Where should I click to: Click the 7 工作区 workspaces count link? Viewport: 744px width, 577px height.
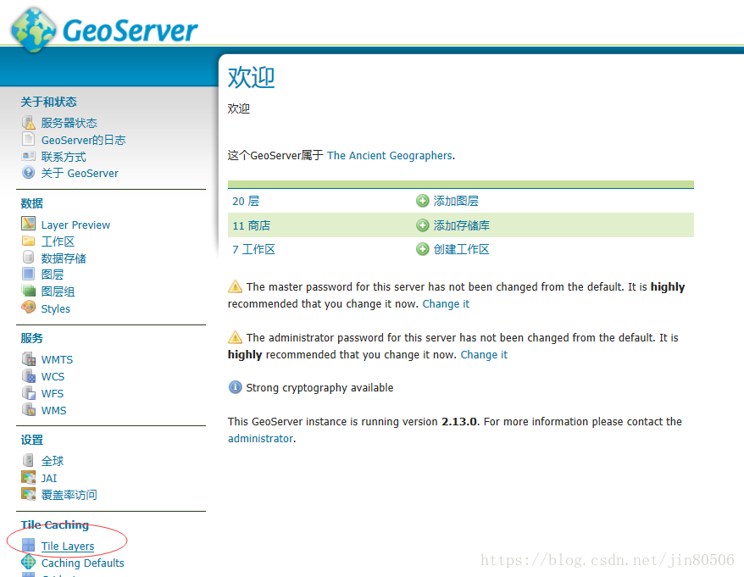point(253,249)
